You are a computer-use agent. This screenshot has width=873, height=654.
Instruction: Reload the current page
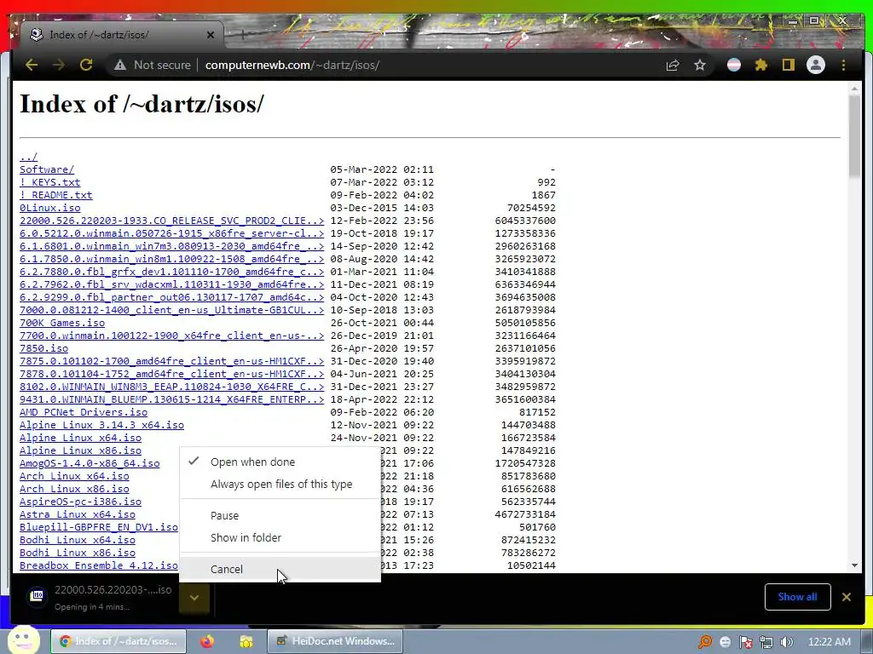[86, 65]
